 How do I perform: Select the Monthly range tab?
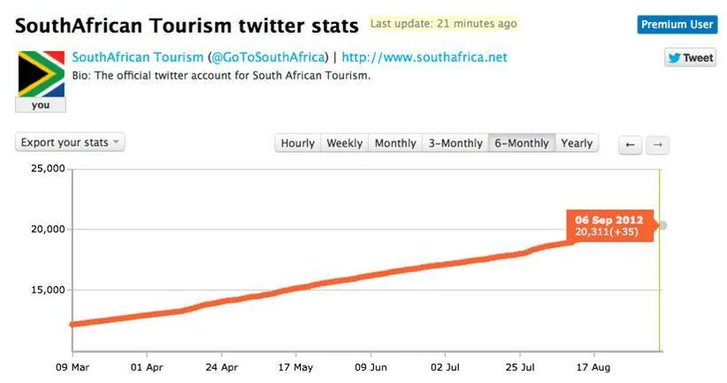394,143
